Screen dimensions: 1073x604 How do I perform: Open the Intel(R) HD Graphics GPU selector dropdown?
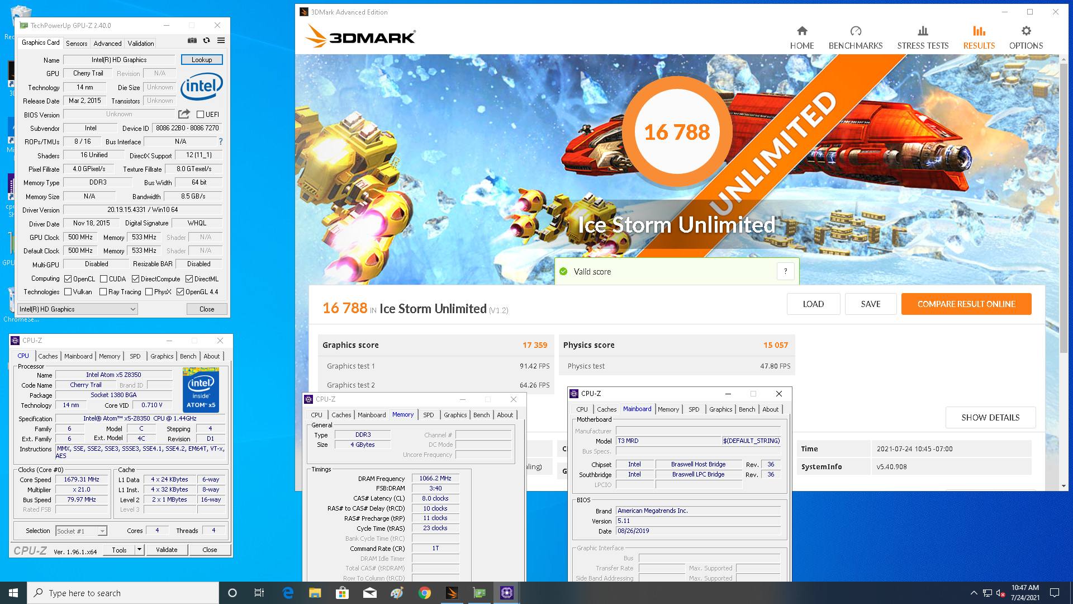click(78, 309)
